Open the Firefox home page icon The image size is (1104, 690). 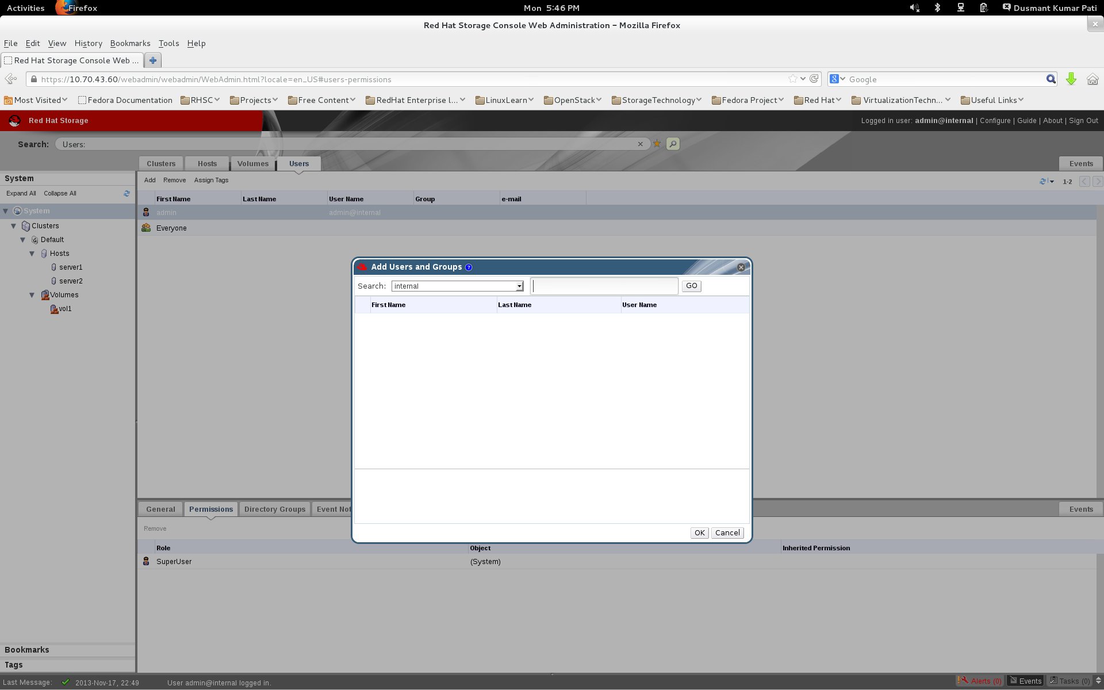[x=1092, y=79]
